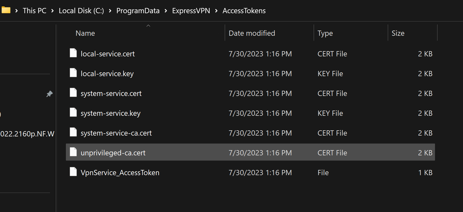The height and width of the screenshot is (212, 463).
Task: Sort files by the Type column
Action: pyautogui.click(x=325, y=33)
